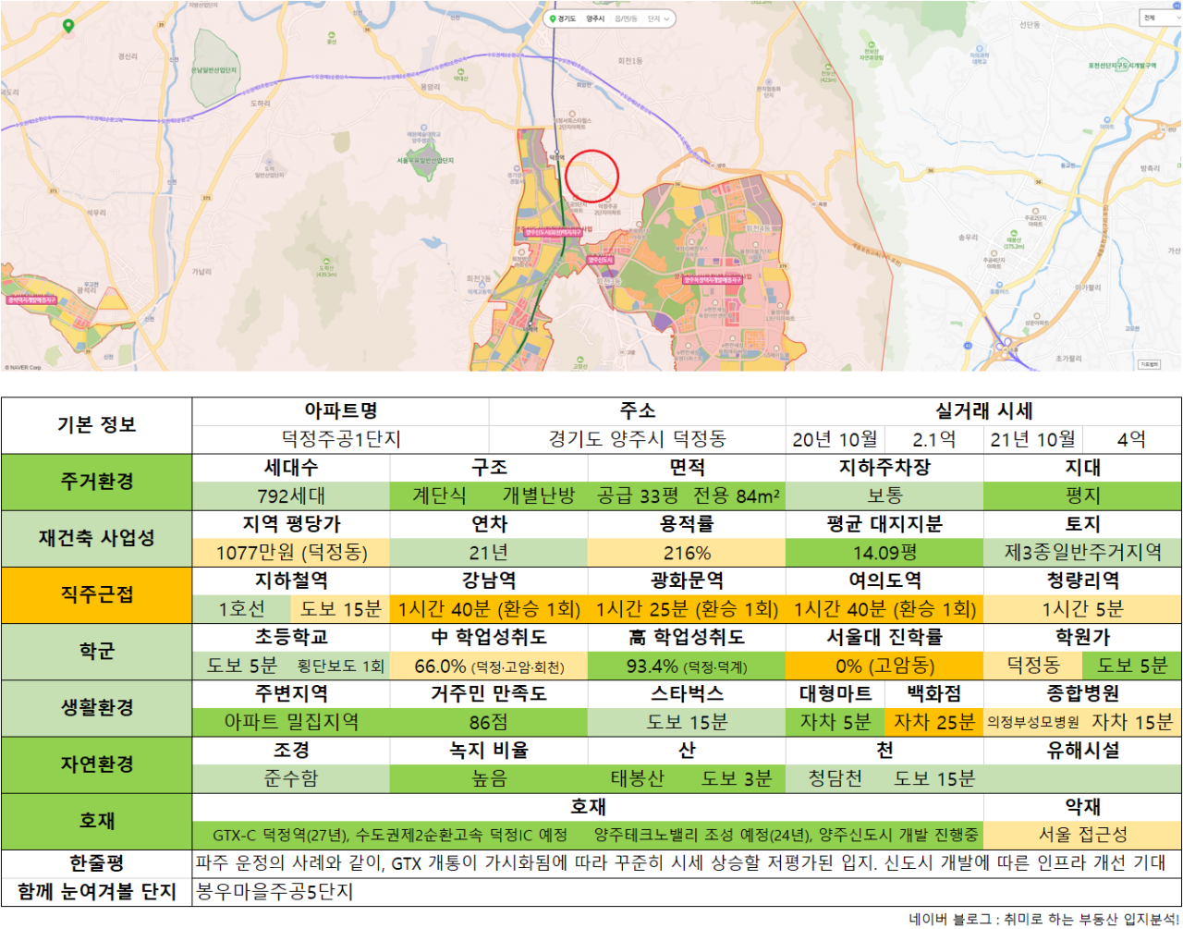
Task: Open the 전체 dropdown at the map's top-right corner
Action: point(1160,18)
